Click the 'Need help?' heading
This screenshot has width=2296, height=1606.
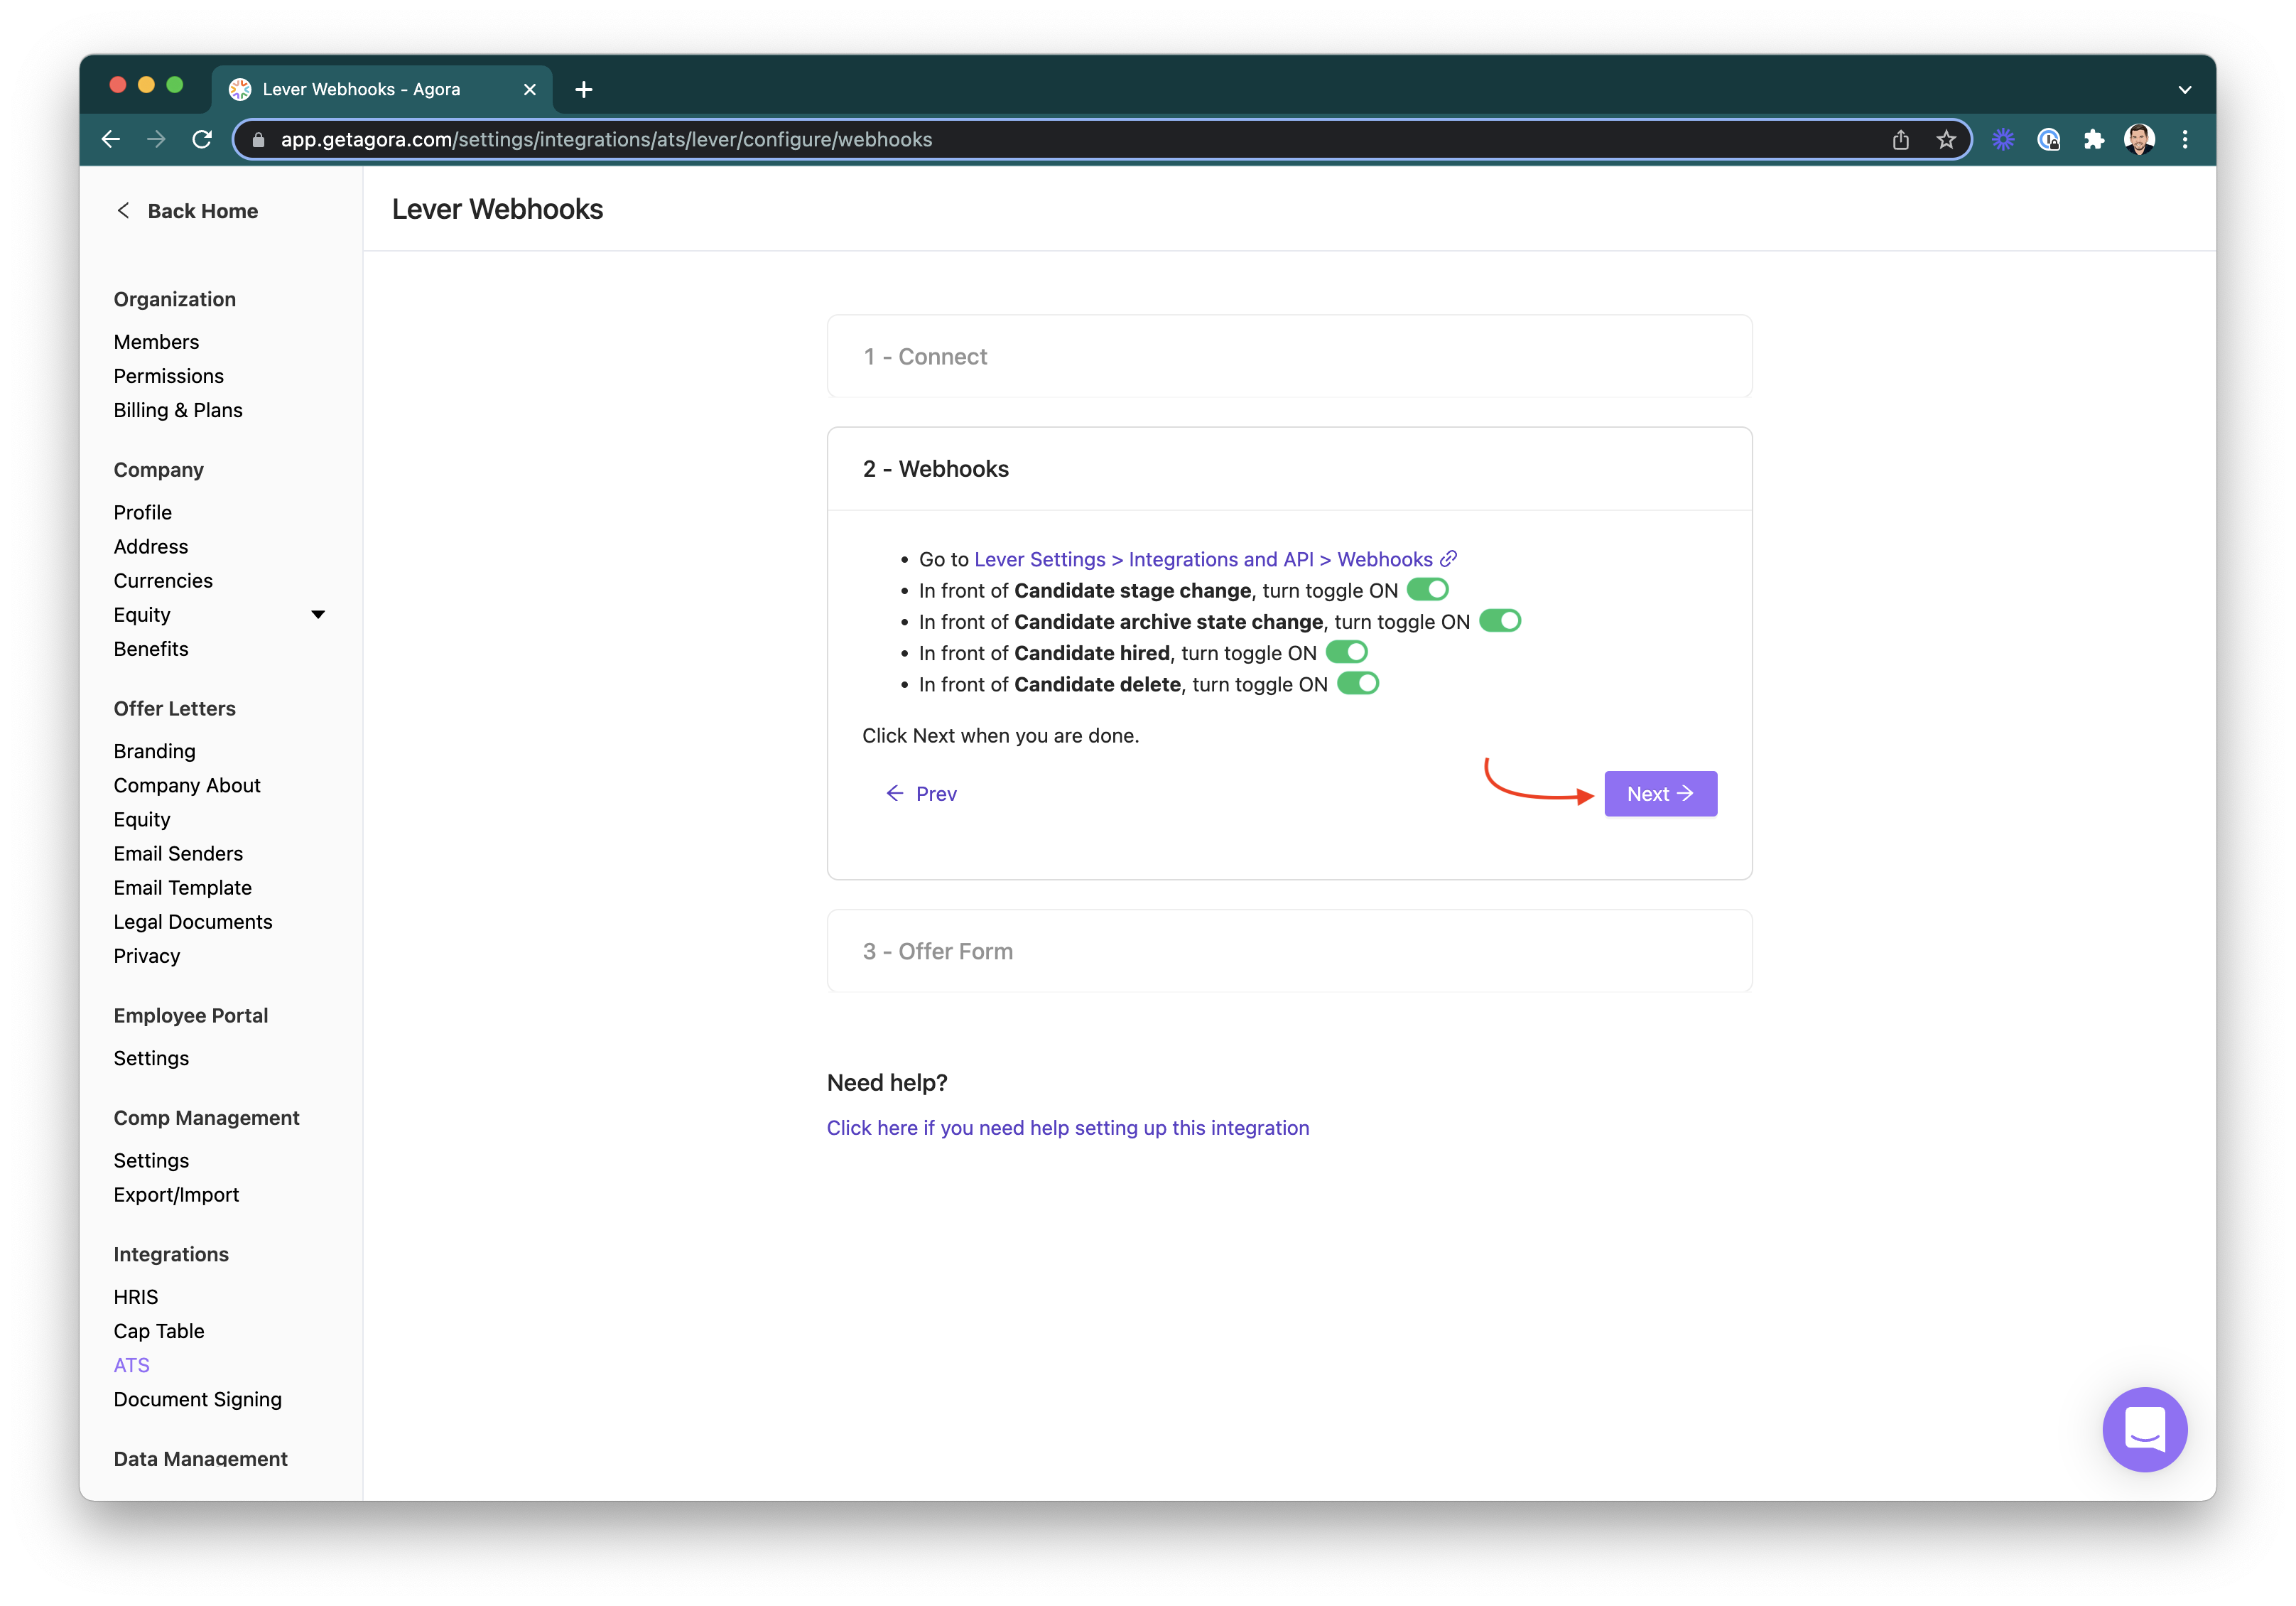[x=887, y=1082]
